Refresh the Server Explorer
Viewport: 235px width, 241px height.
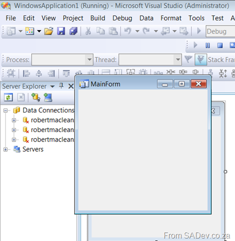click(9, 97)
